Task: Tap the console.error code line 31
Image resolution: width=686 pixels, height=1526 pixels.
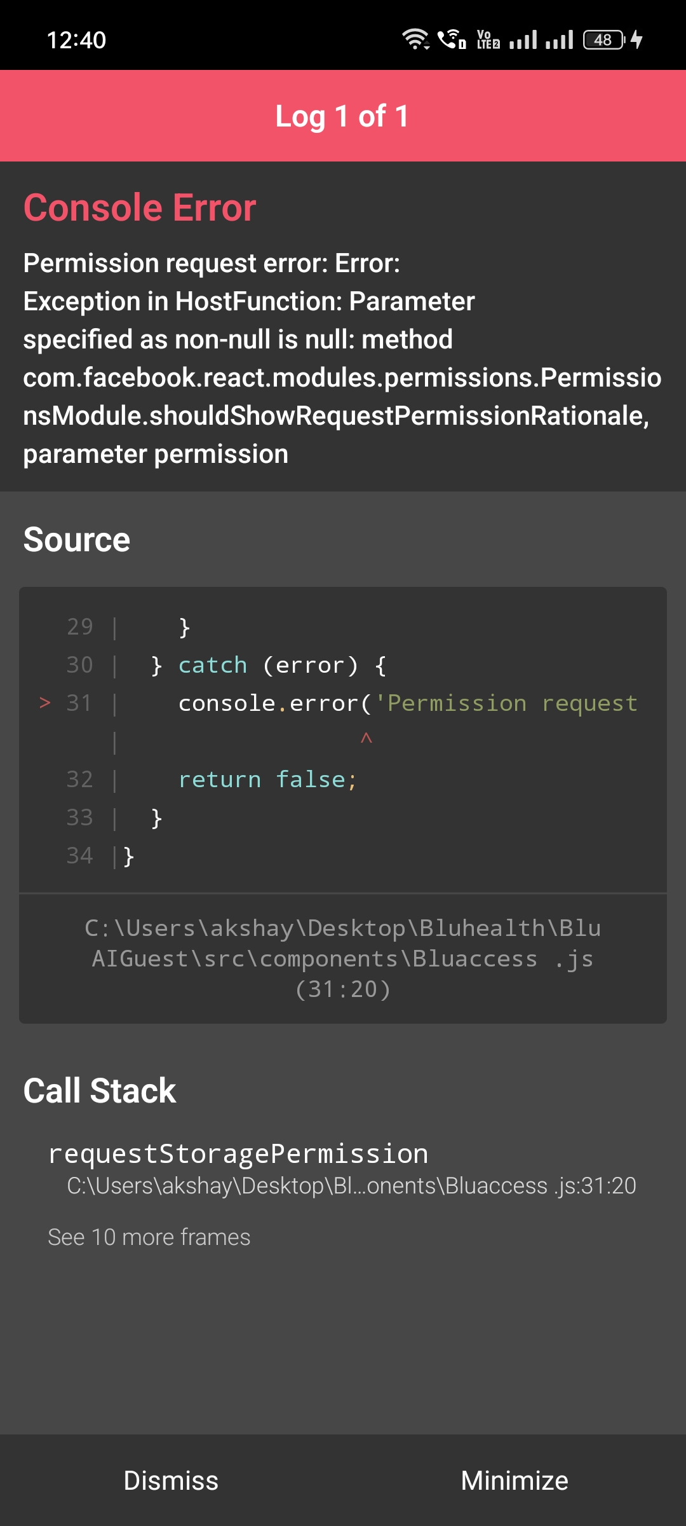Action: [x=407, y=703]
